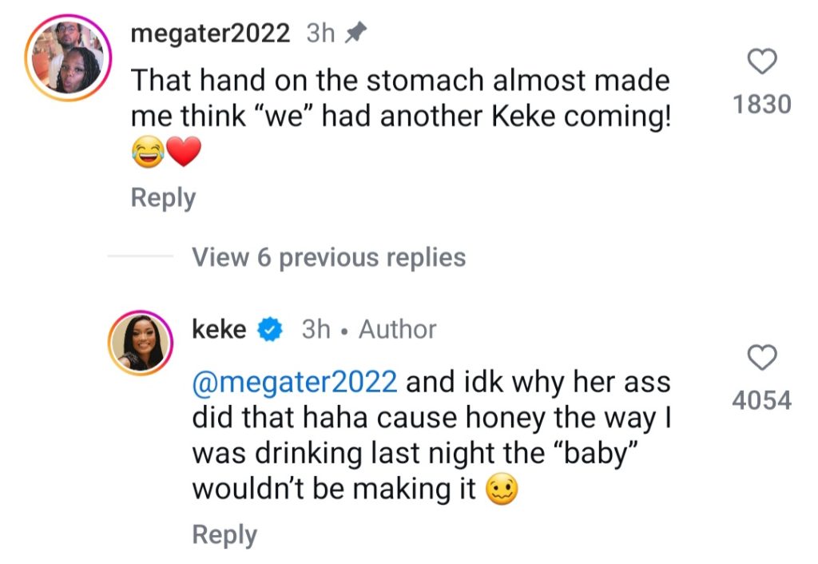
Task: Click the 3h timestamp beside keke
Action: [x=316, y=329]
